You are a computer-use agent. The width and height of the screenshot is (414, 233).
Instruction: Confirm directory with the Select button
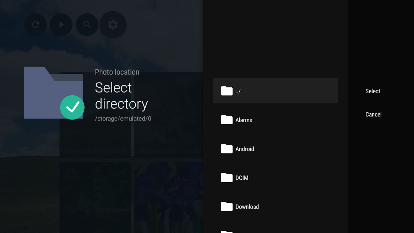point(373,91)
